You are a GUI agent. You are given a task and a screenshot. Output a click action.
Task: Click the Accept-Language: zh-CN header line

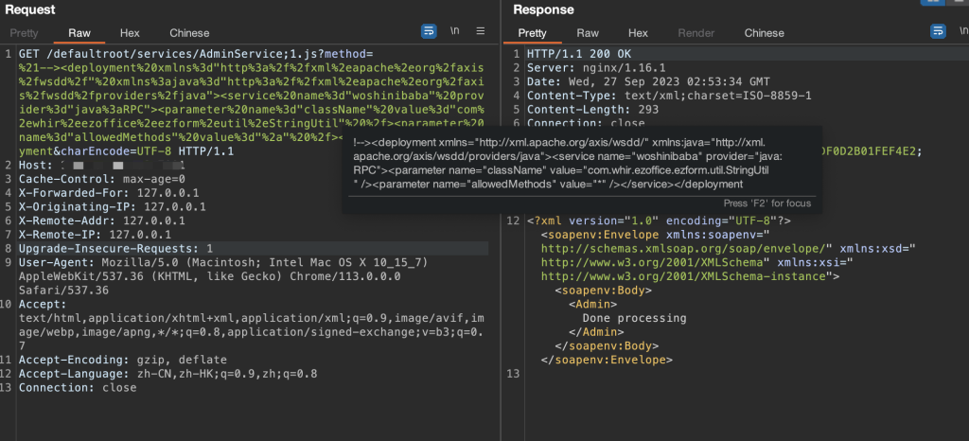[168, 374]
